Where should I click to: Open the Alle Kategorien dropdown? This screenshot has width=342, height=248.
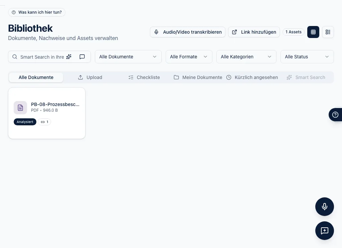click(x=246, y=57)
